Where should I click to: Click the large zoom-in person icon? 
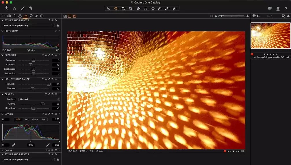[x=248, y=16]
